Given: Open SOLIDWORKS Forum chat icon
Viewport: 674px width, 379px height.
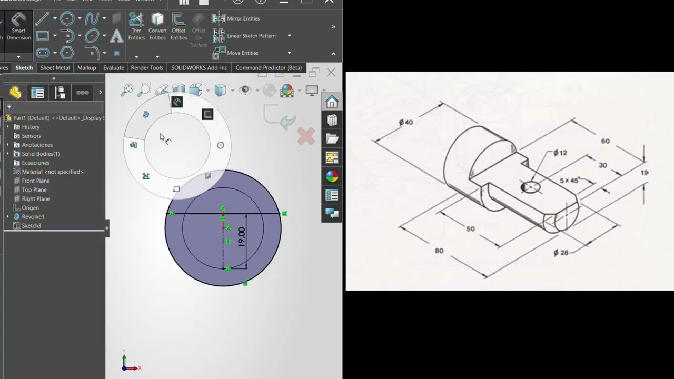Looking at the screenshot, I should pyautogui.click(x=332, y=213).
